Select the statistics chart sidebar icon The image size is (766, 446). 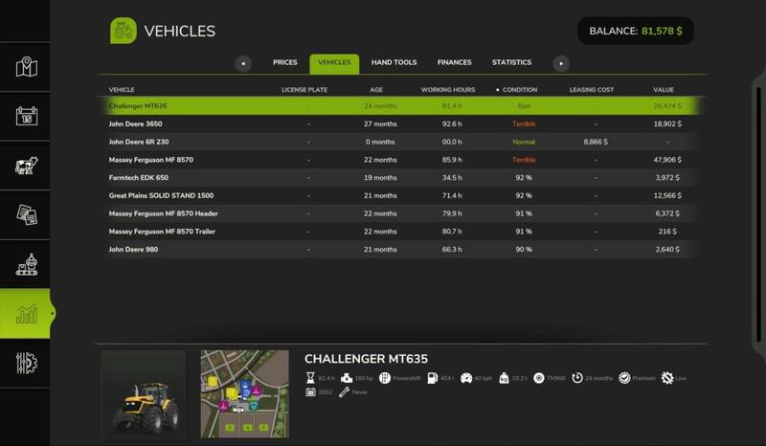(27, 314)
